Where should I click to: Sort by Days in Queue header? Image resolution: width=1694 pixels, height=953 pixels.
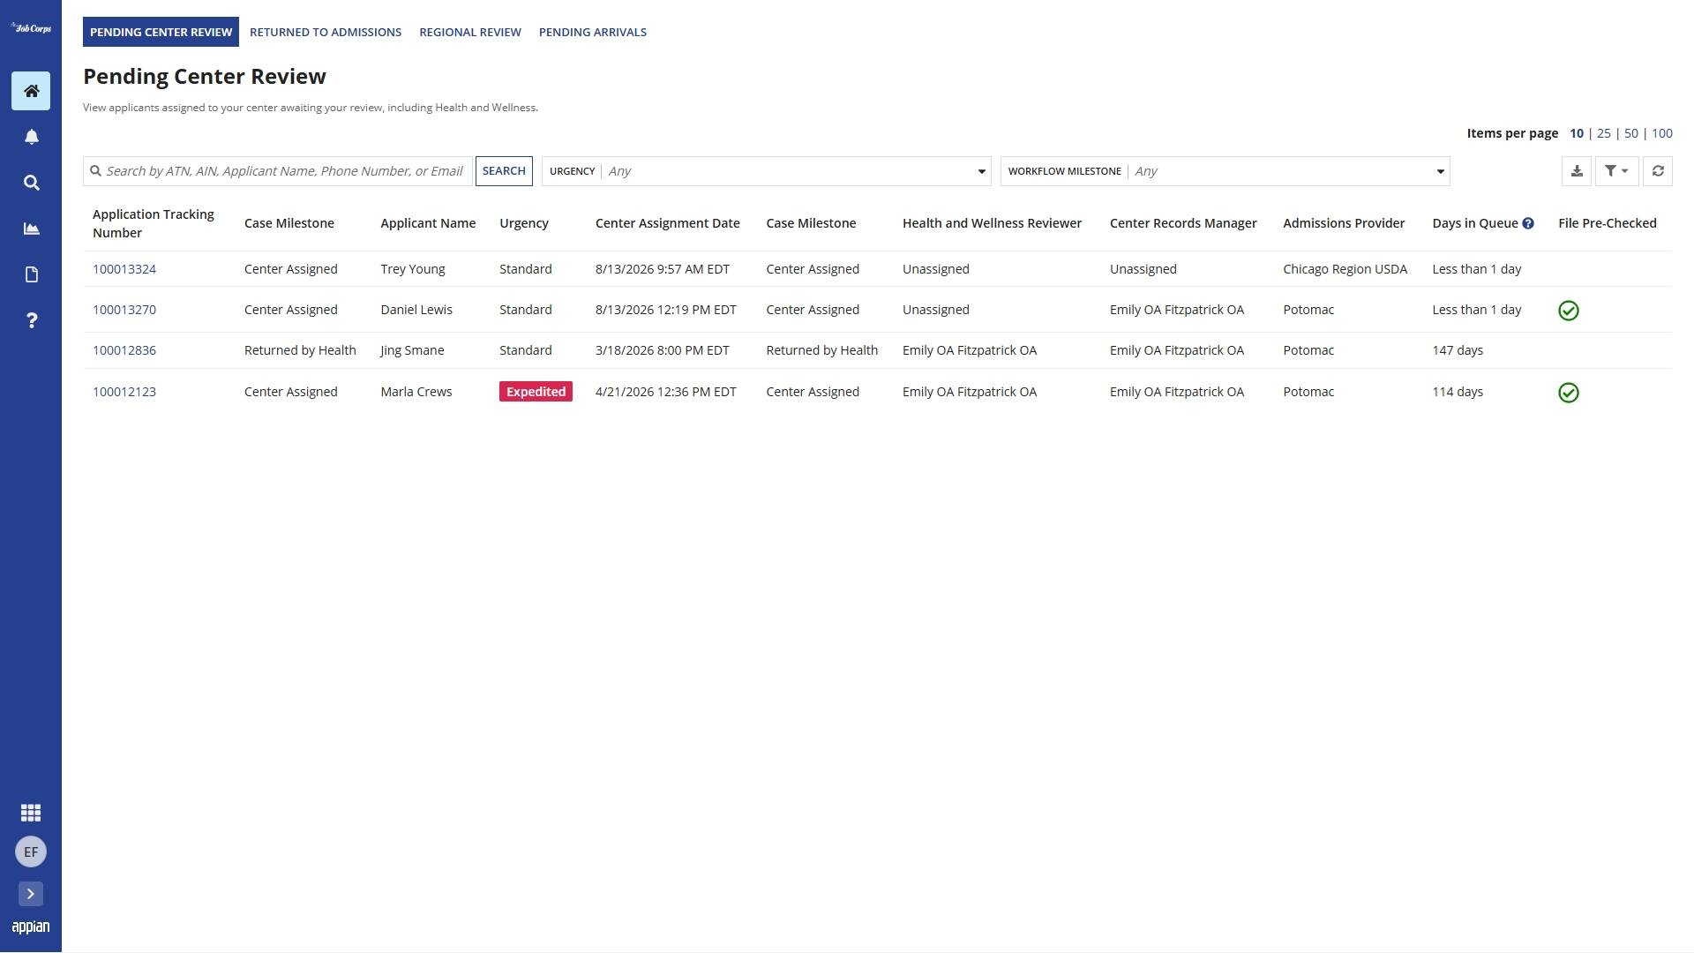(1475, 223)
